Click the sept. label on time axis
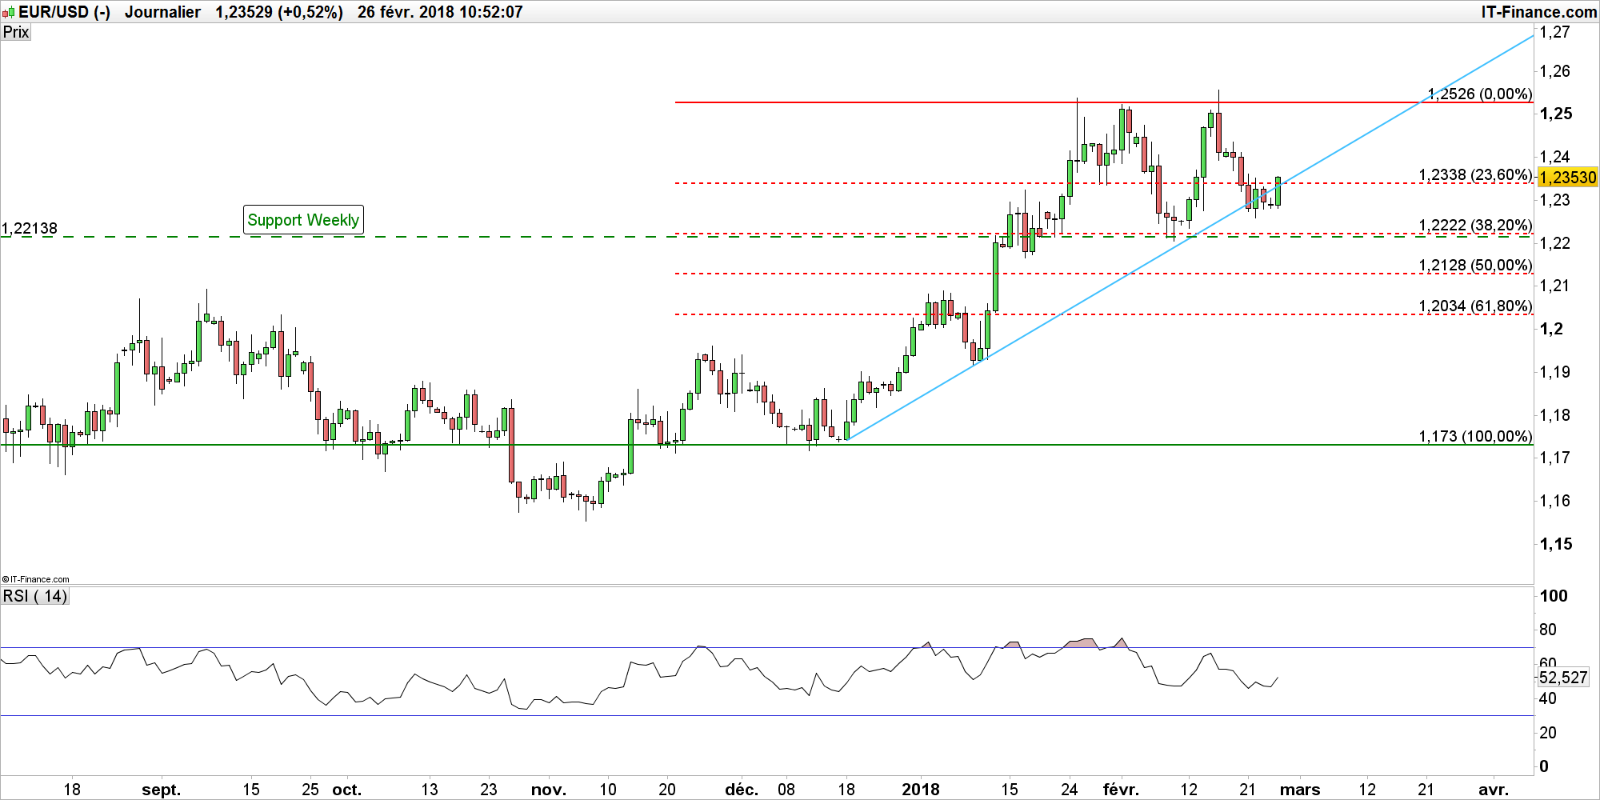1600x800 pixels. pyautogui.click(x=162, y=790)
